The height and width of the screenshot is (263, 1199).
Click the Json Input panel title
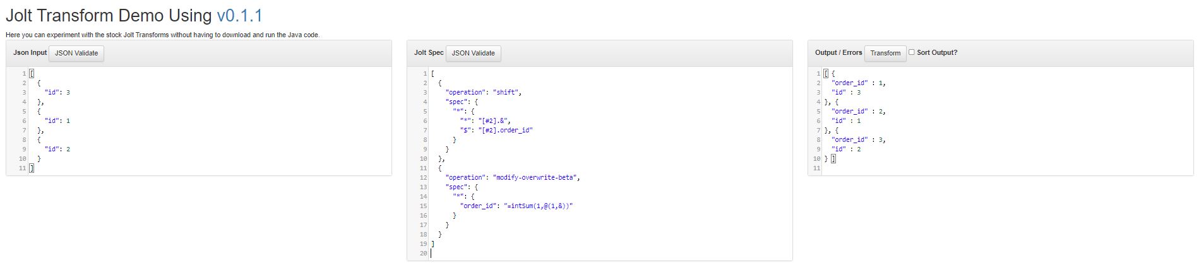30,52
